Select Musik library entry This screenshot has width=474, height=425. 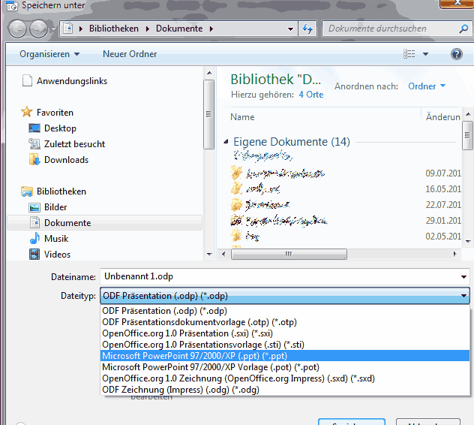coord(56,239)
